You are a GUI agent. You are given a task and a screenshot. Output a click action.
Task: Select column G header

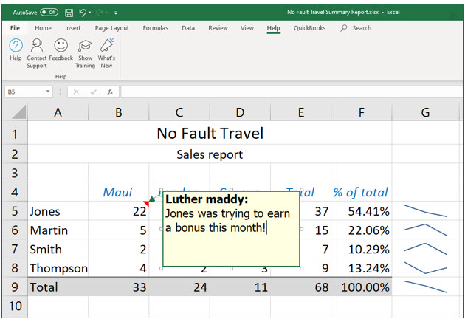[426, 112]
